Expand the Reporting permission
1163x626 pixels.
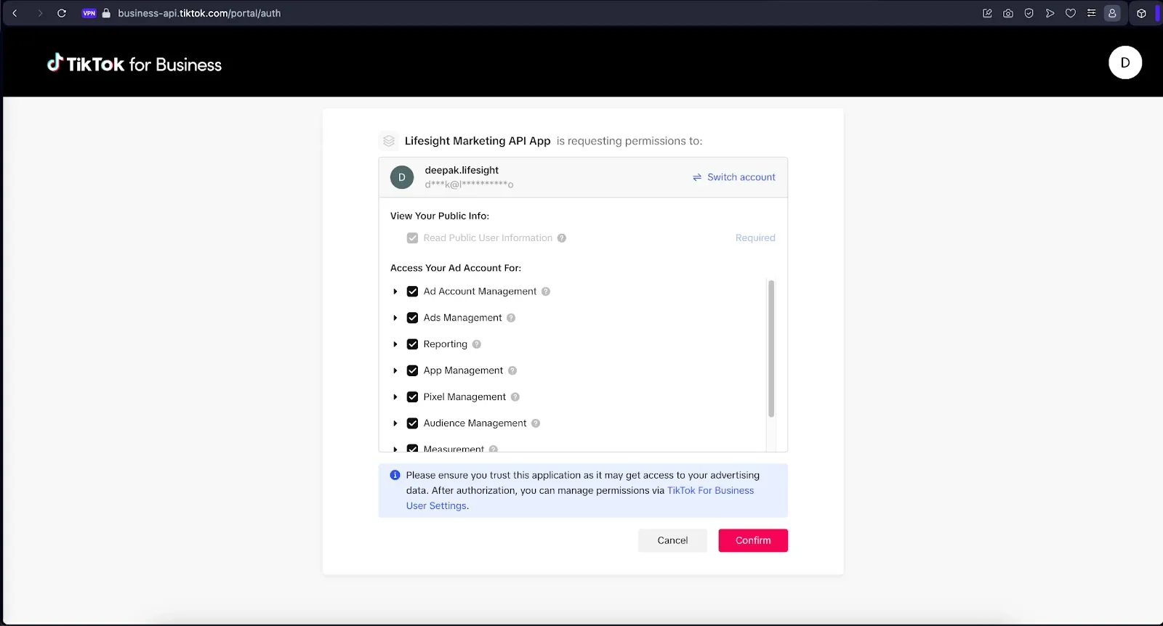[x=395, y=344]
